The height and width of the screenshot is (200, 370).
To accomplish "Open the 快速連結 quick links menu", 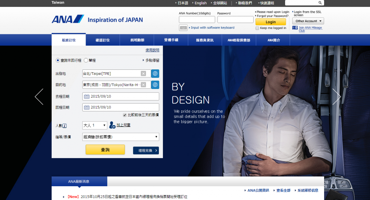I will pyautogui.click(x=266, y=3).
